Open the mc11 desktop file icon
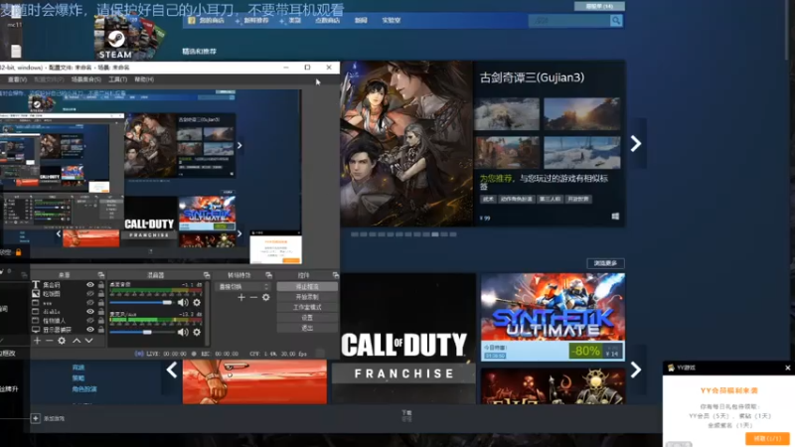 (15, 15)
